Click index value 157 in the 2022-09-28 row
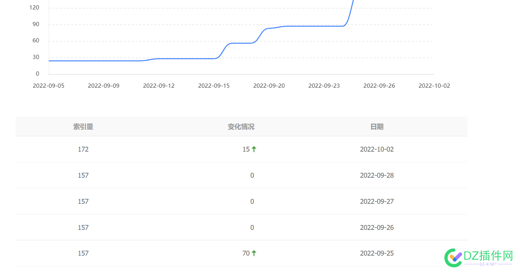Image resolution: width=520 pixels, height=273 pixels. click(x=83, y=175)
